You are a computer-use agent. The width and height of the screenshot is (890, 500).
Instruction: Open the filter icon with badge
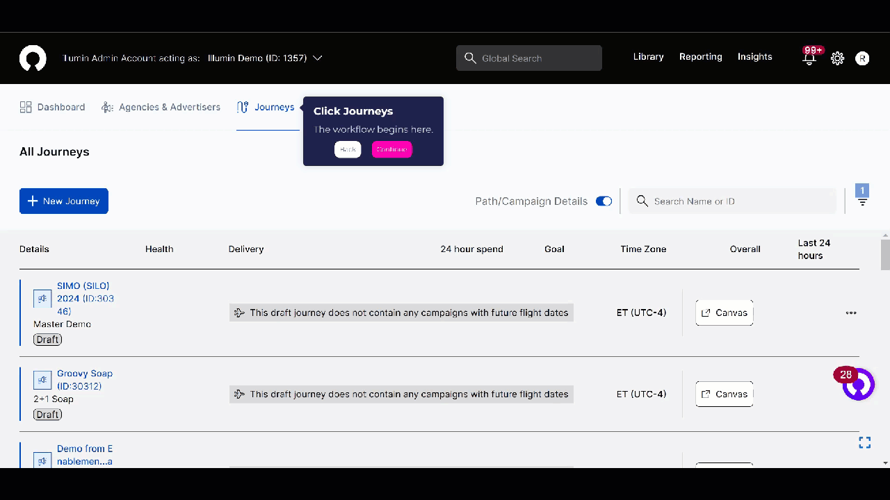[862, 201]
